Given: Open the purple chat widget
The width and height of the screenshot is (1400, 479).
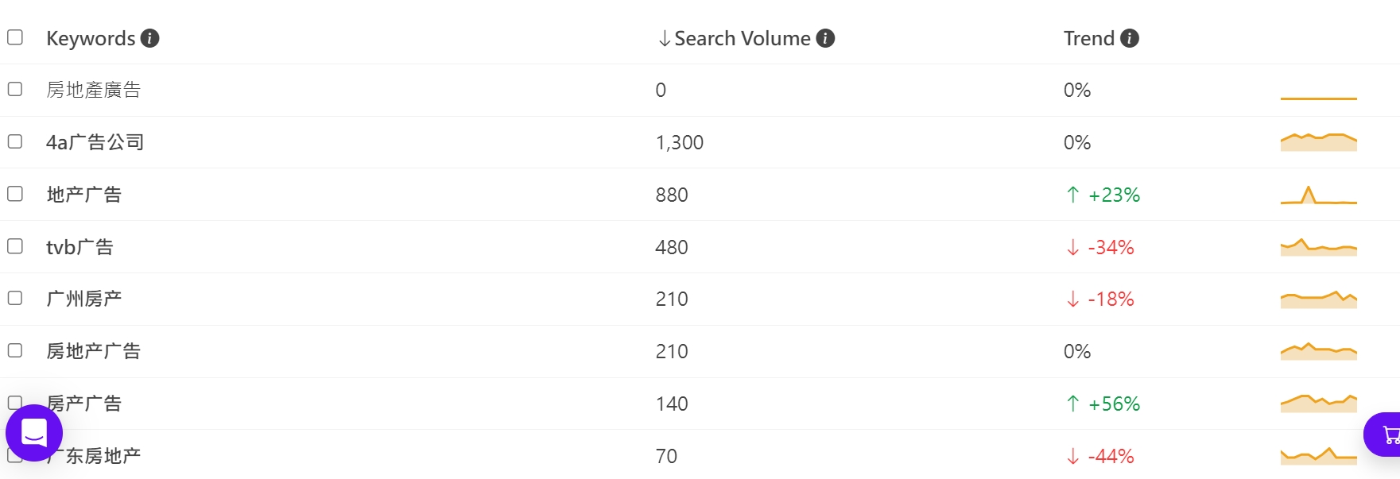Looking at the screenshot, I should coord(34,433).
